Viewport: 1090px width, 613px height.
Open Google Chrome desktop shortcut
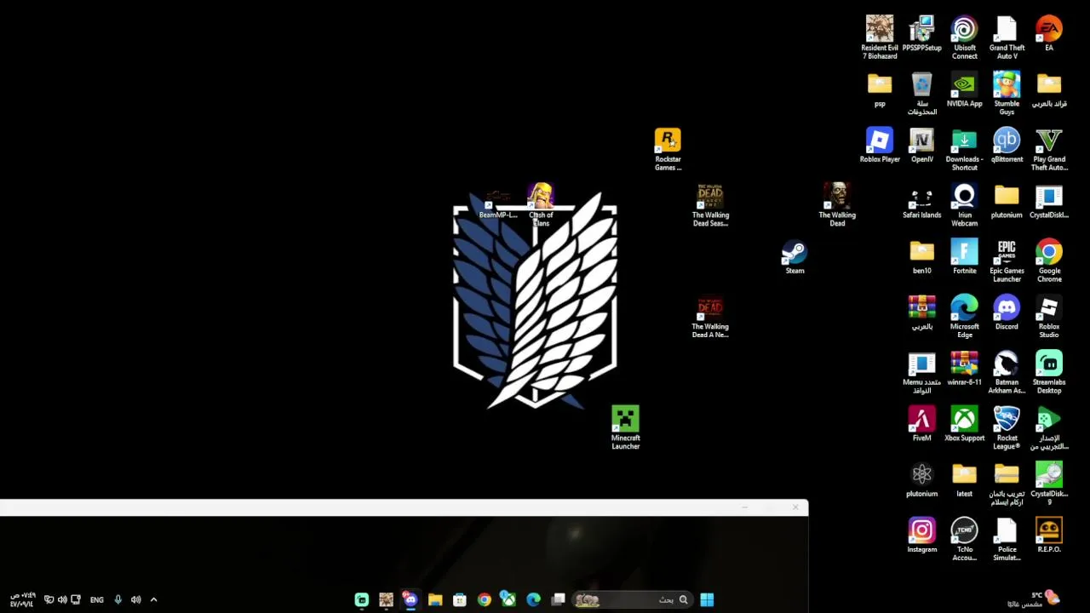coord(1049,261)
